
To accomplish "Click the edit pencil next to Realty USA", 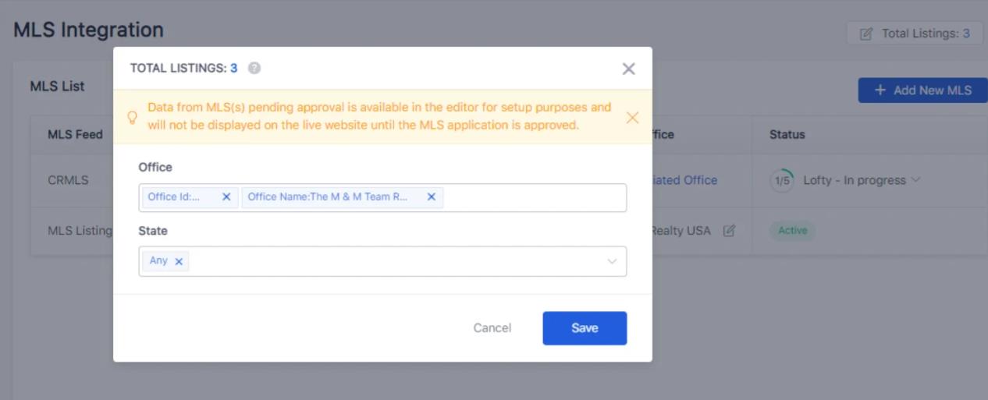I will (x=729, y=231).
